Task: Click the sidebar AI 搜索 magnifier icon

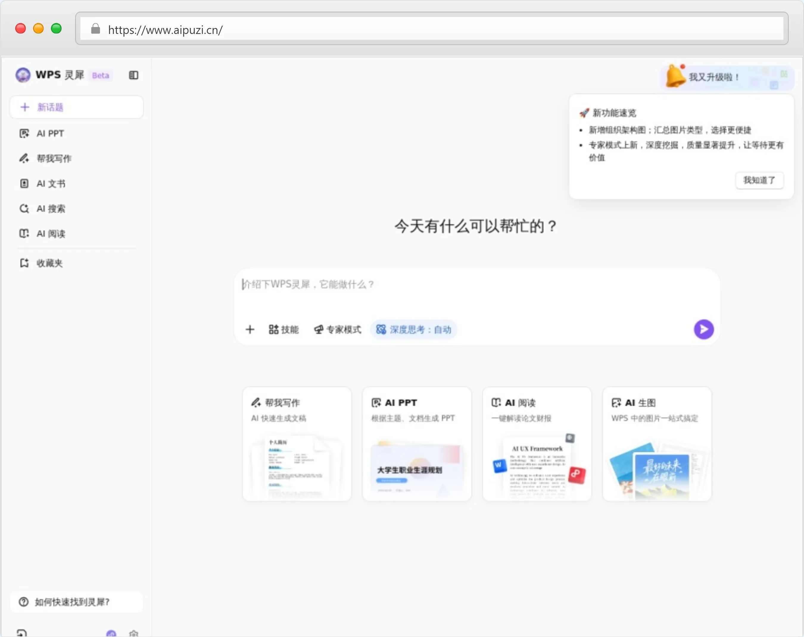Action: pos(24,208)
